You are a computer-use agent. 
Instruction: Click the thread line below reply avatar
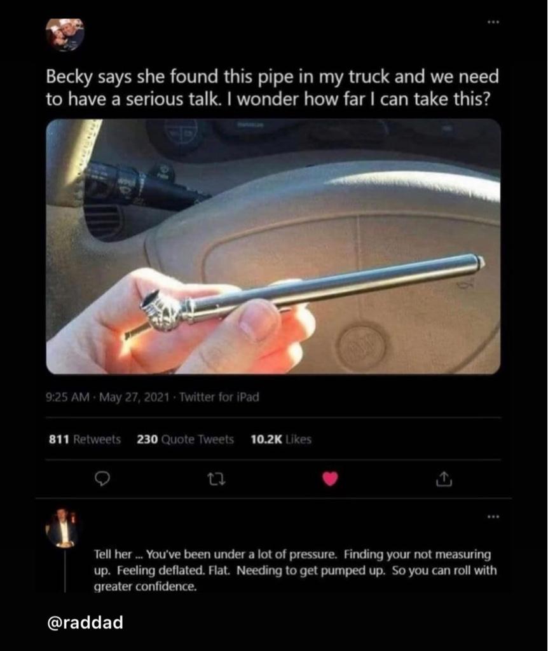pos(65,571)
